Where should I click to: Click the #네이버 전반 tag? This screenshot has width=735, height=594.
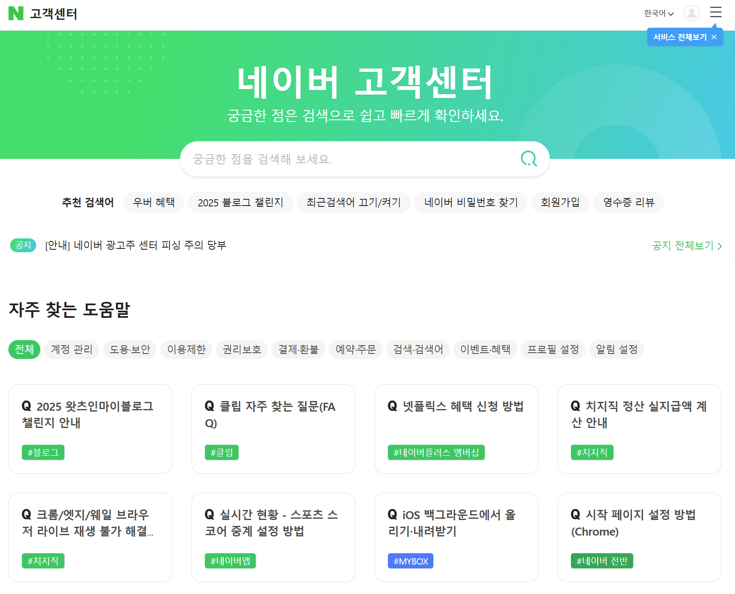click(x=602, y=561)
